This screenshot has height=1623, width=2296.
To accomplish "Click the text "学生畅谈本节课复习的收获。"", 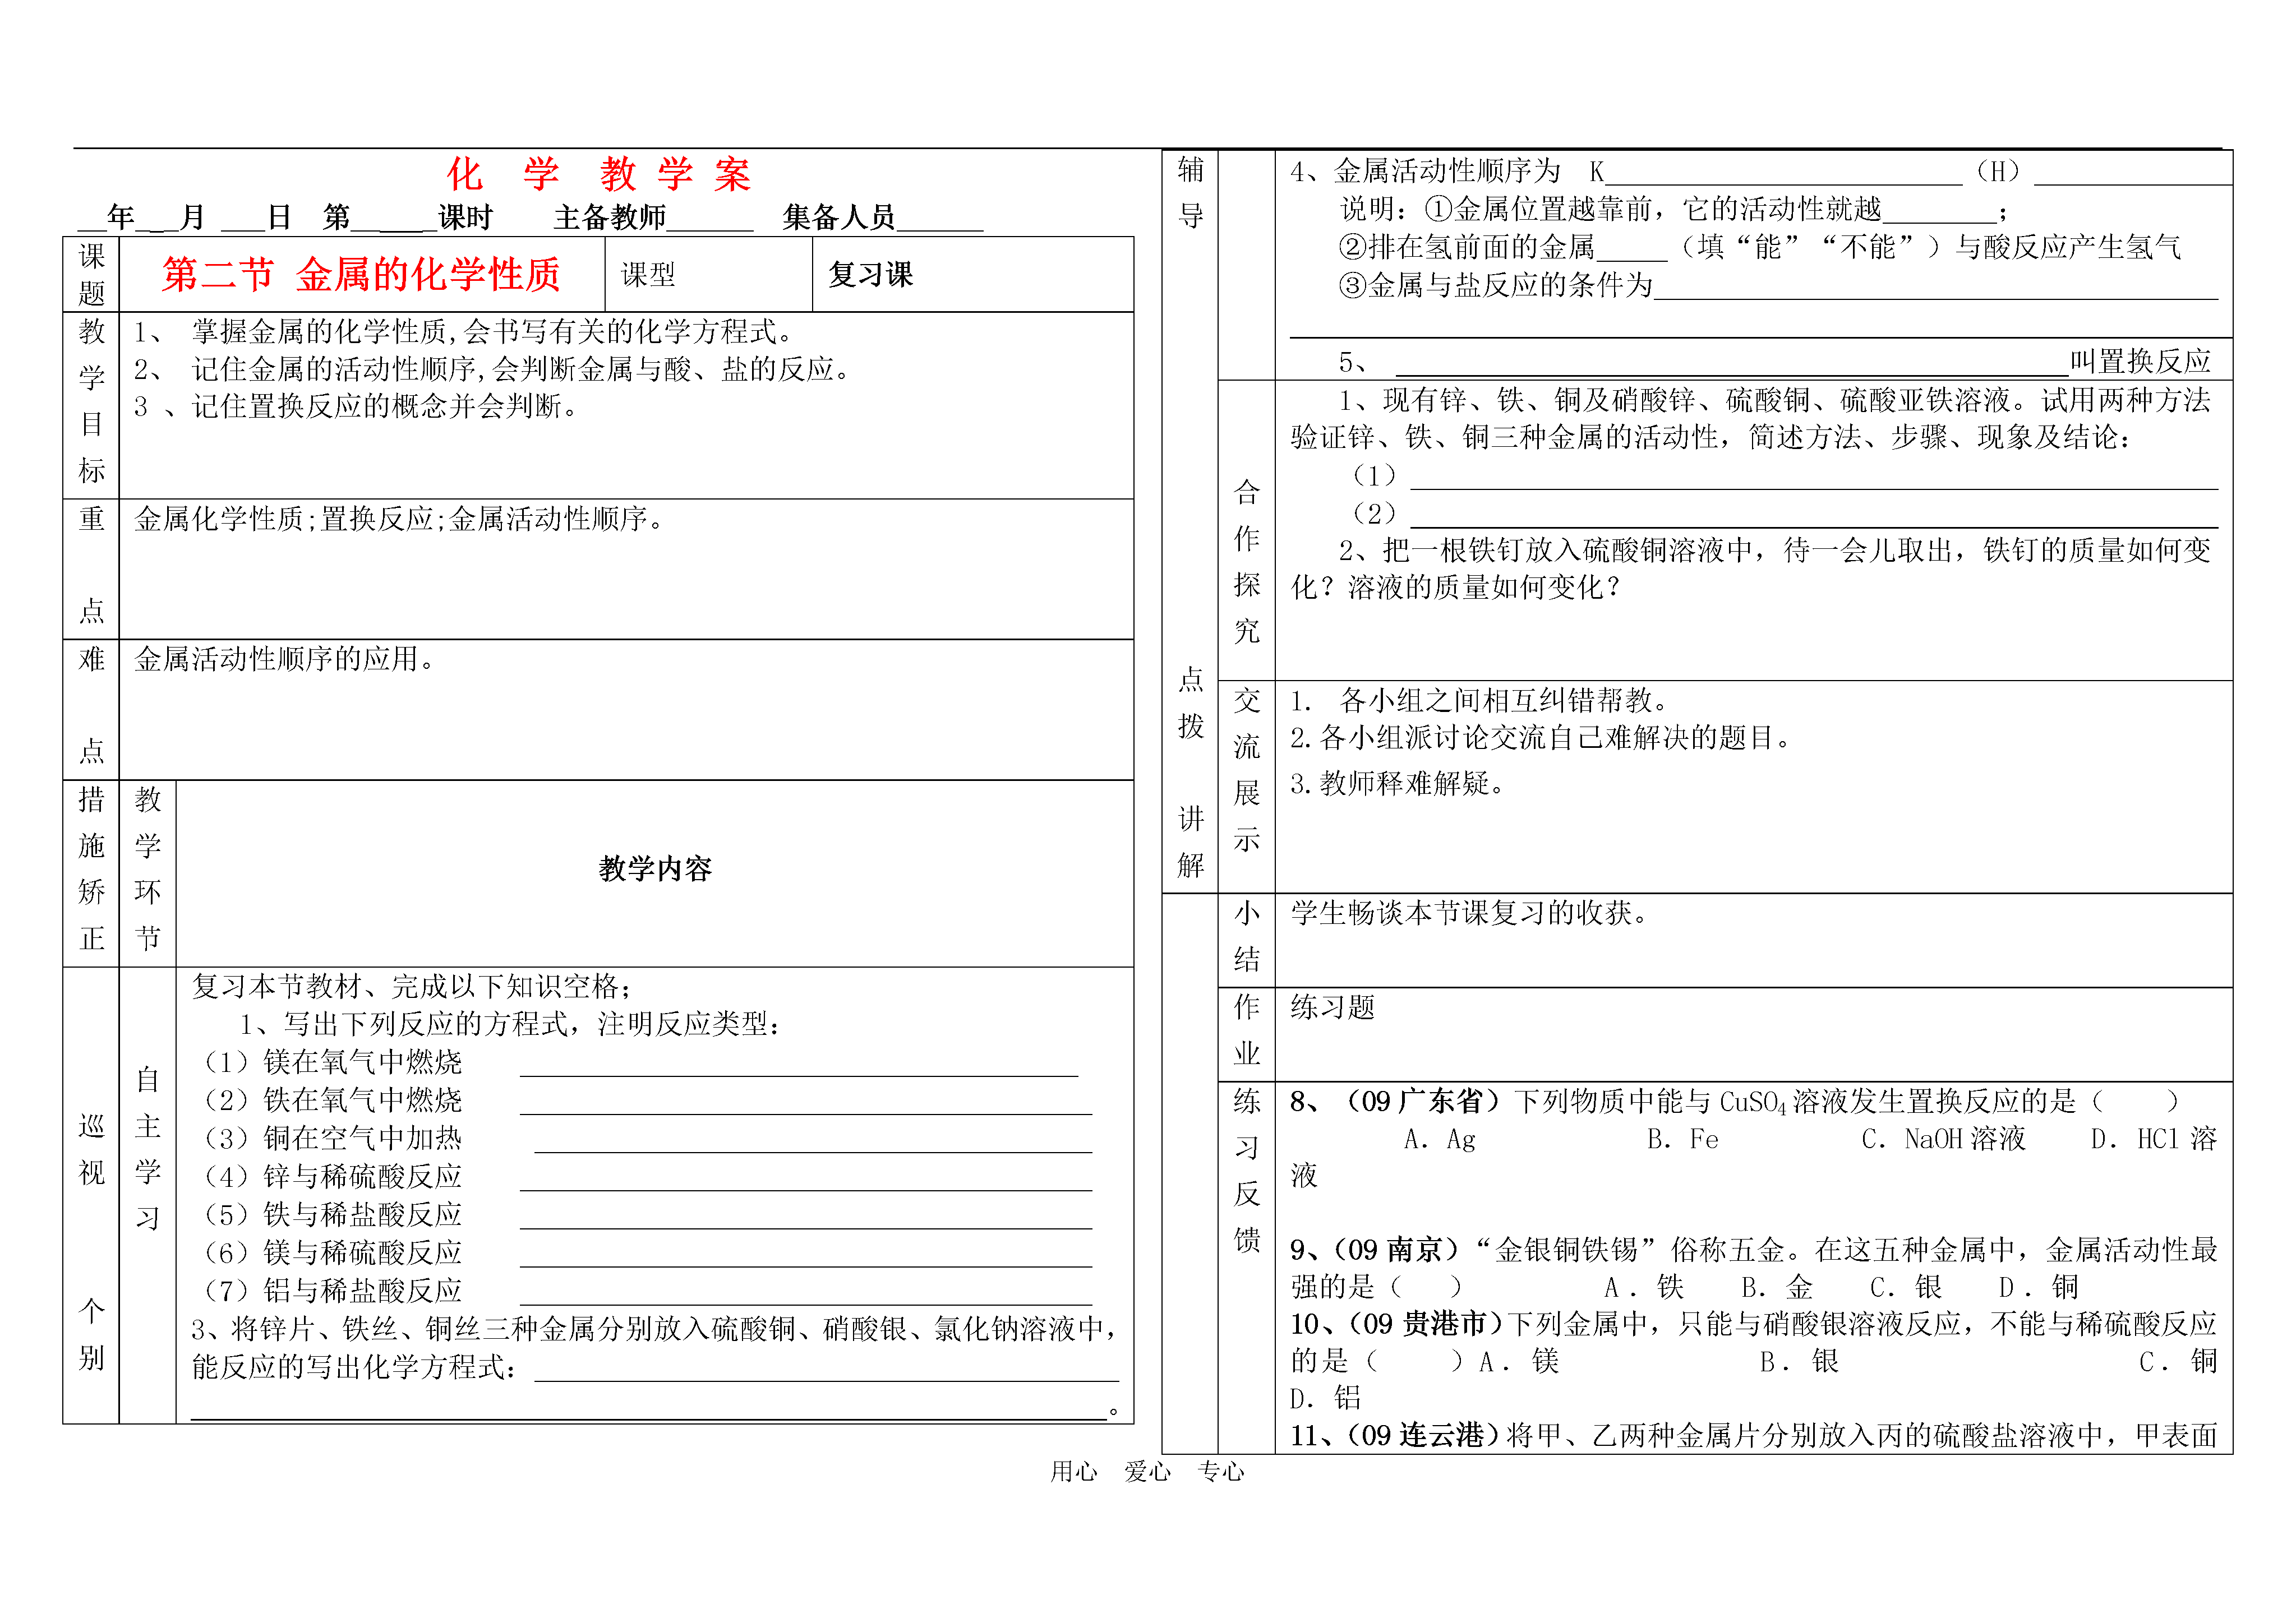I will tap(1469, 913).
